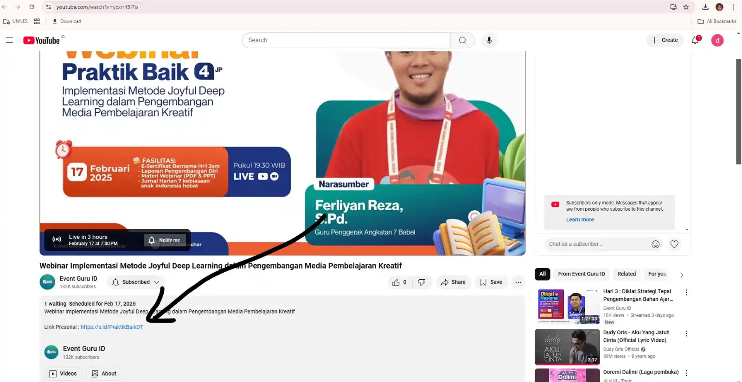Screen dimensions: 742x382
Task: Start voice search with microphone icon
Action: [489, 40]
